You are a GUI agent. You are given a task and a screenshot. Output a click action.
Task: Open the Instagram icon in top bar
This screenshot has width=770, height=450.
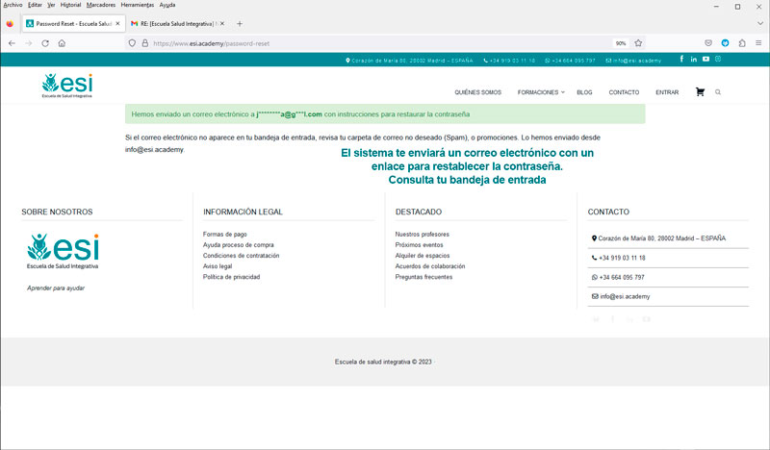718,59
